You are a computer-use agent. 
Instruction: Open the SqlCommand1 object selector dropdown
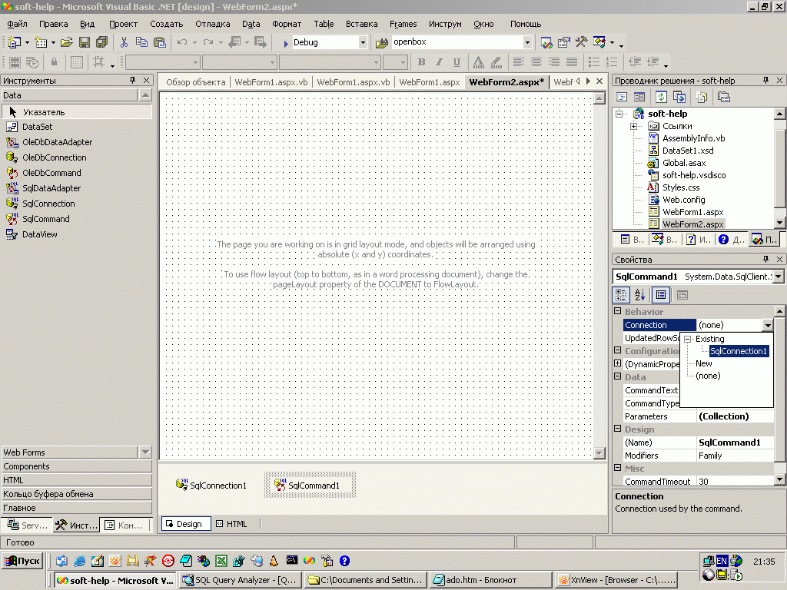tap(778, 277)
